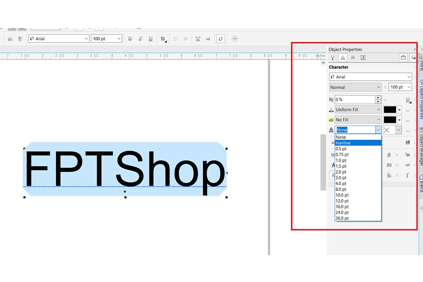Viewport: 423px width, 282px height.
Task: Choose 2.0 pt outline width
Action: (358, 172)
